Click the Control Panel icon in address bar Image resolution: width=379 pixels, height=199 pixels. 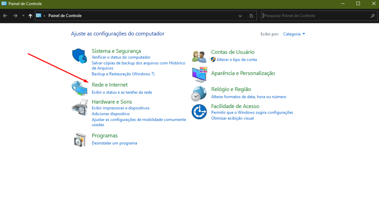point(38,16)
